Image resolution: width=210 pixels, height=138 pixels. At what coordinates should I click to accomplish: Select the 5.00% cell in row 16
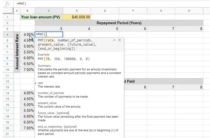[28, 104]
